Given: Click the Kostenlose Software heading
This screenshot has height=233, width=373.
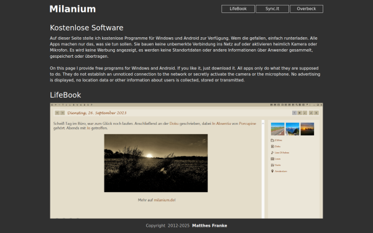Looking at the screenshot, I should pyautogui.click(x=86, y=28).
